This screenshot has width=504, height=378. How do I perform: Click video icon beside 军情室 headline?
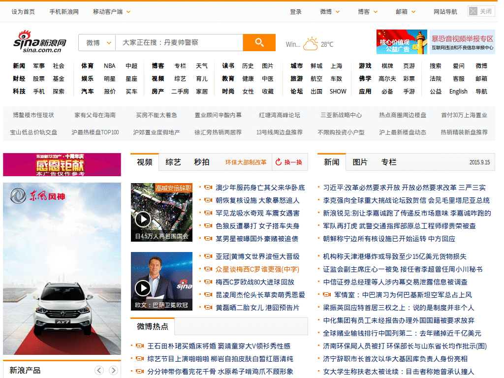[x=327, y=294]
